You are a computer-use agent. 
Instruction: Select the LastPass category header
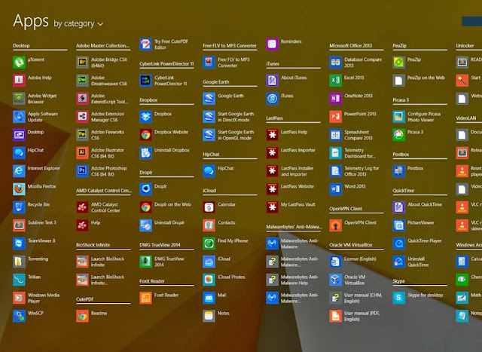(274, 118)
